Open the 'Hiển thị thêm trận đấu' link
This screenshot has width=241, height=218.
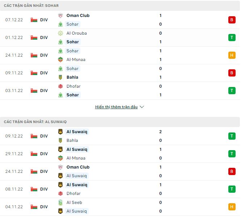(116, 107)
